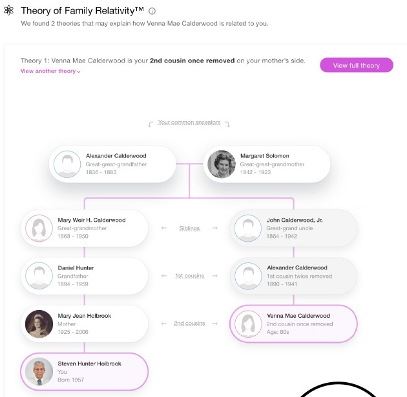
Task: Click the Your common ancestors label
Action: point(189,122)
